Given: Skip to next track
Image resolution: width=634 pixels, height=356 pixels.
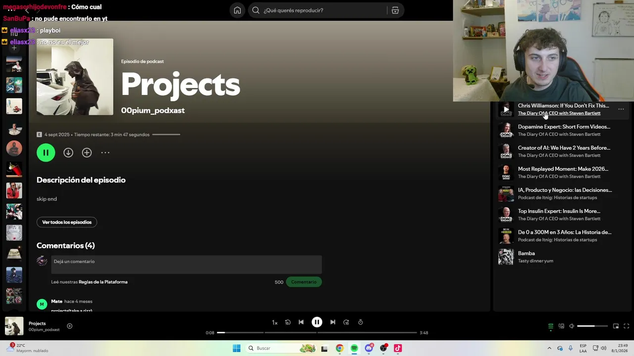Looking at the screenshot, I should click(333, 322).
